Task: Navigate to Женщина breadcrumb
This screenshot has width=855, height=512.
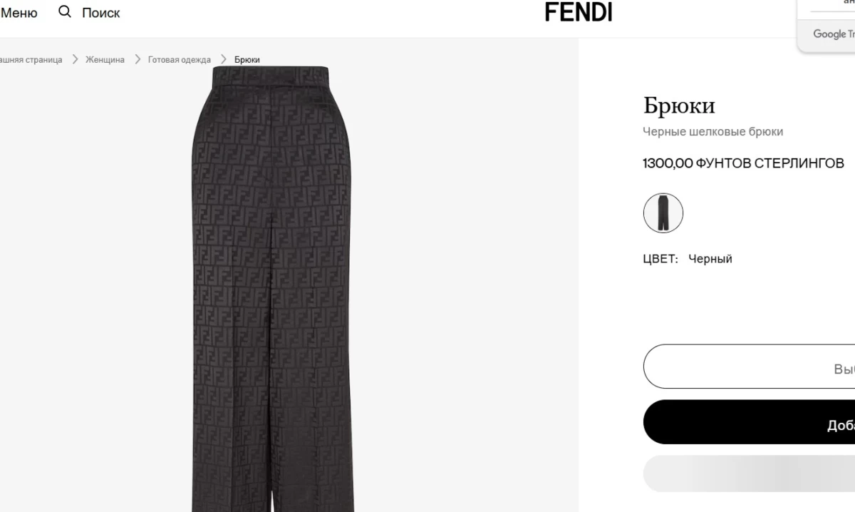Action: (105, 60)
